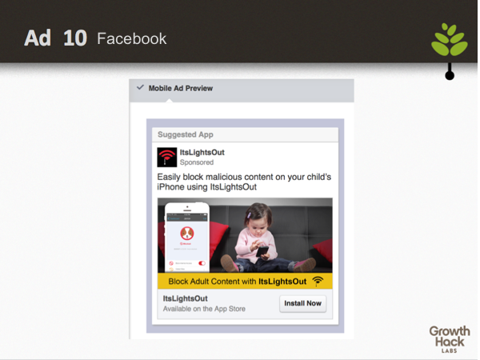Click the ad text Easily block malicious content
Screen dimensions: 480x360
[244, 182]
